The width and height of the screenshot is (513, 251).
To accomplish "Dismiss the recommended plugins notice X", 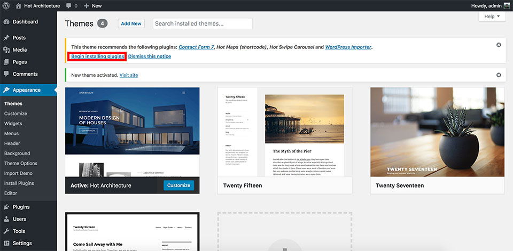I will (499, 45).
